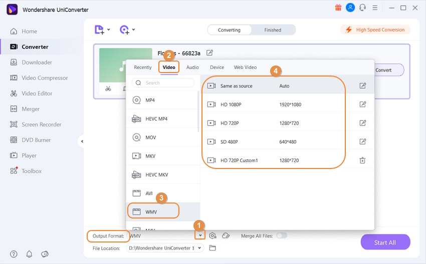Click the Load DVD disc icon
426x264 pixels.
pos(124,29)
